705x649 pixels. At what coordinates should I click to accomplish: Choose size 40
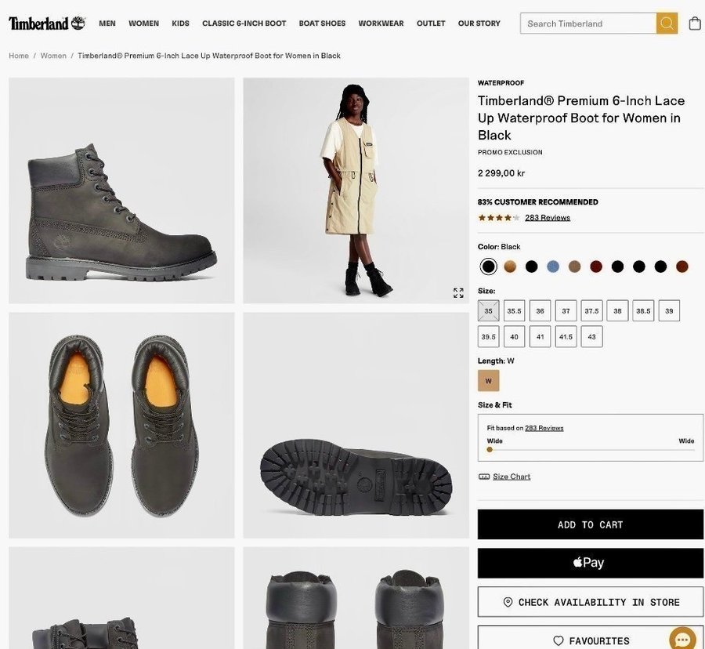514,337
